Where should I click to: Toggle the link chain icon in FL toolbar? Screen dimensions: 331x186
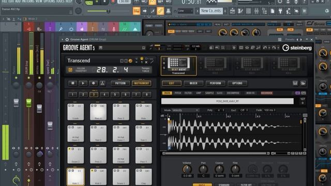point(160,11)
